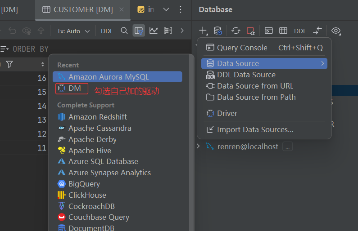Click the transpose/record view icon

[x=168, y=31]
